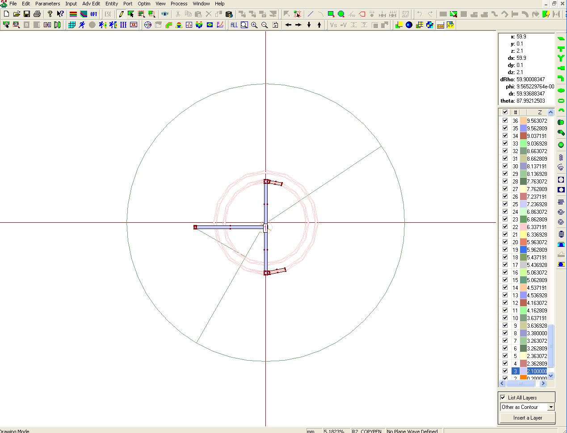This screenshot has height=433, width=567.
Task: Click the Insert a Layer button
Action: tap(527, 418)
